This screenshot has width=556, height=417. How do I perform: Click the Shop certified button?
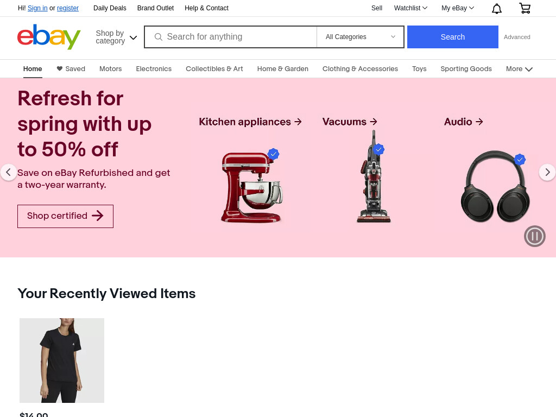[x=65, y=216]
